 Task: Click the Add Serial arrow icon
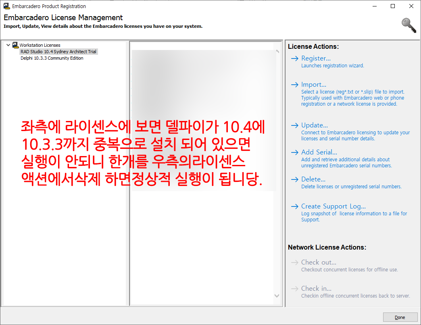click(x=294, y=152)
